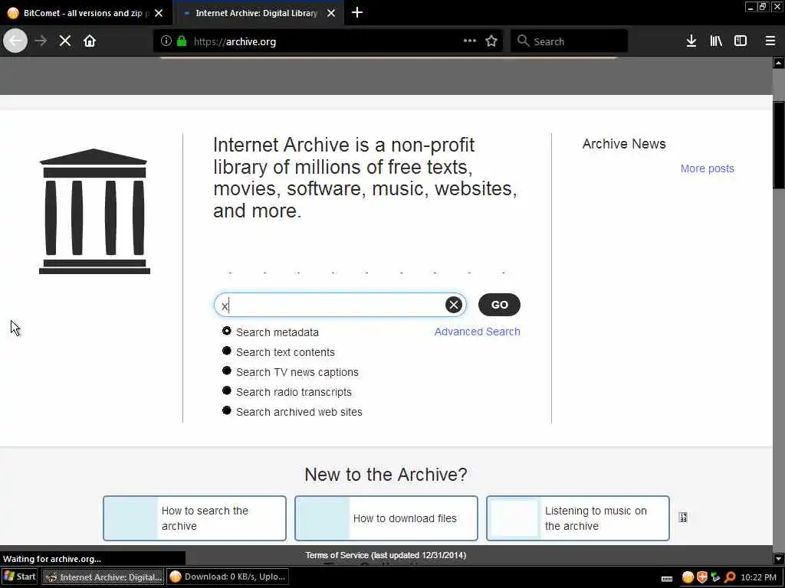Open Listening to music on the archive card
Viewport: 785px width, 588px height.
(578, 518)
